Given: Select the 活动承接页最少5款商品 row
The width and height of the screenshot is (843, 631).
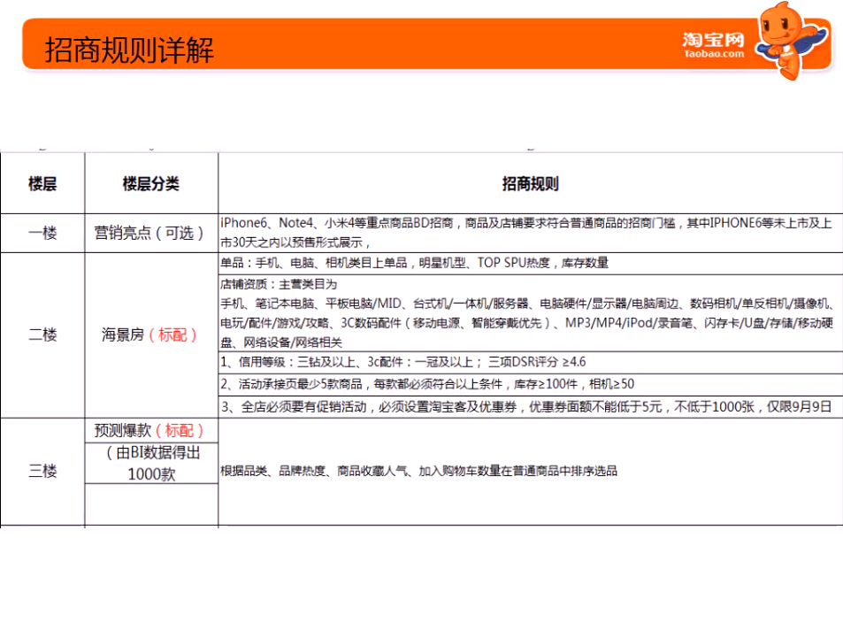Looking at the screenshot, I should tap(426, 384).
